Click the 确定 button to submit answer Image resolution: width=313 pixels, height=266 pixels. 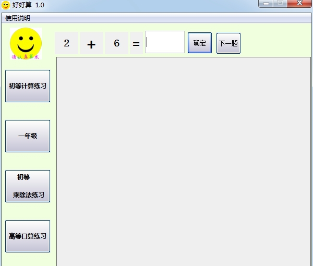(x=200, y=43)
